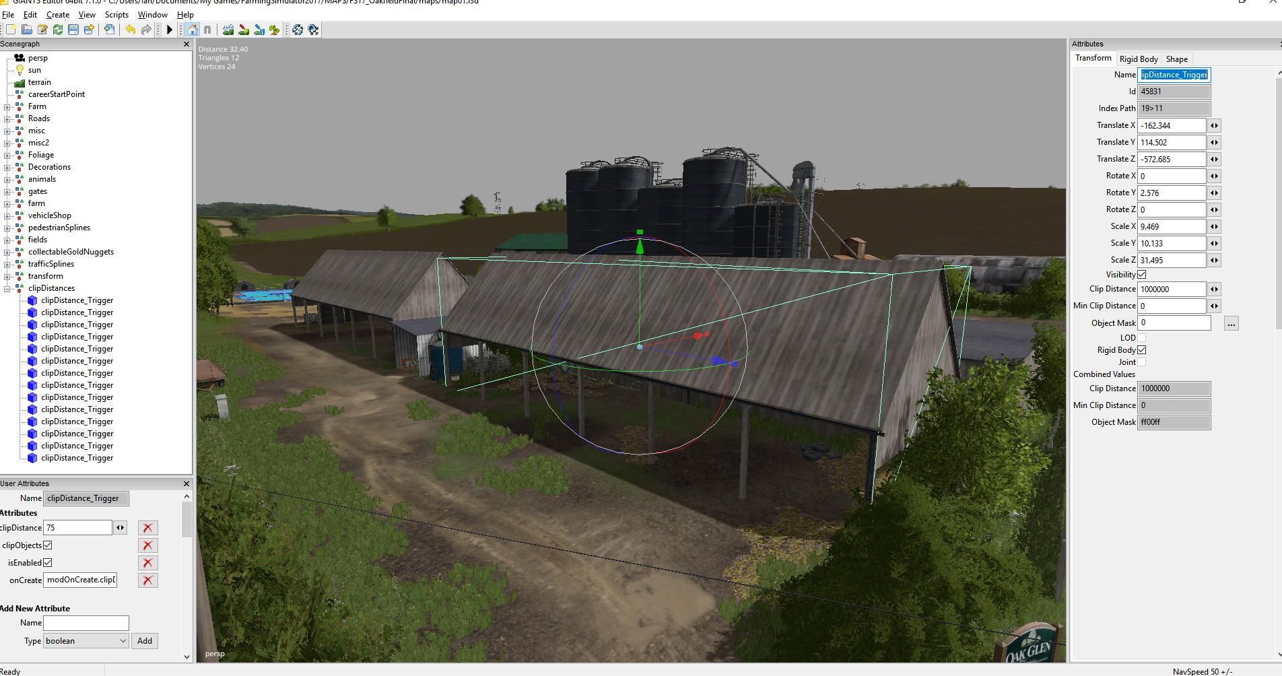Screen dimensions: 1282x676
Task: Click the Add attribute button
Action: (145, 641)
